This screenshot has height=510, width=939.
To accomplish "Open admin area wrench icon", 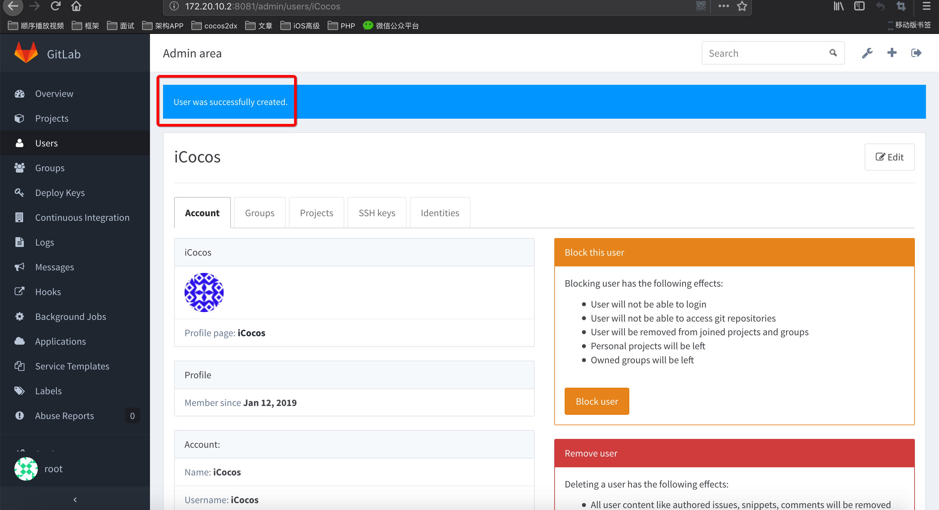I will click(867, 53).
